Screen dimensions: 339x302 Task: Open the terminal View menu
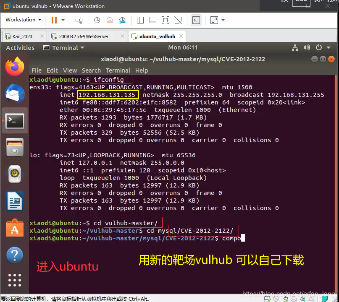70,70
